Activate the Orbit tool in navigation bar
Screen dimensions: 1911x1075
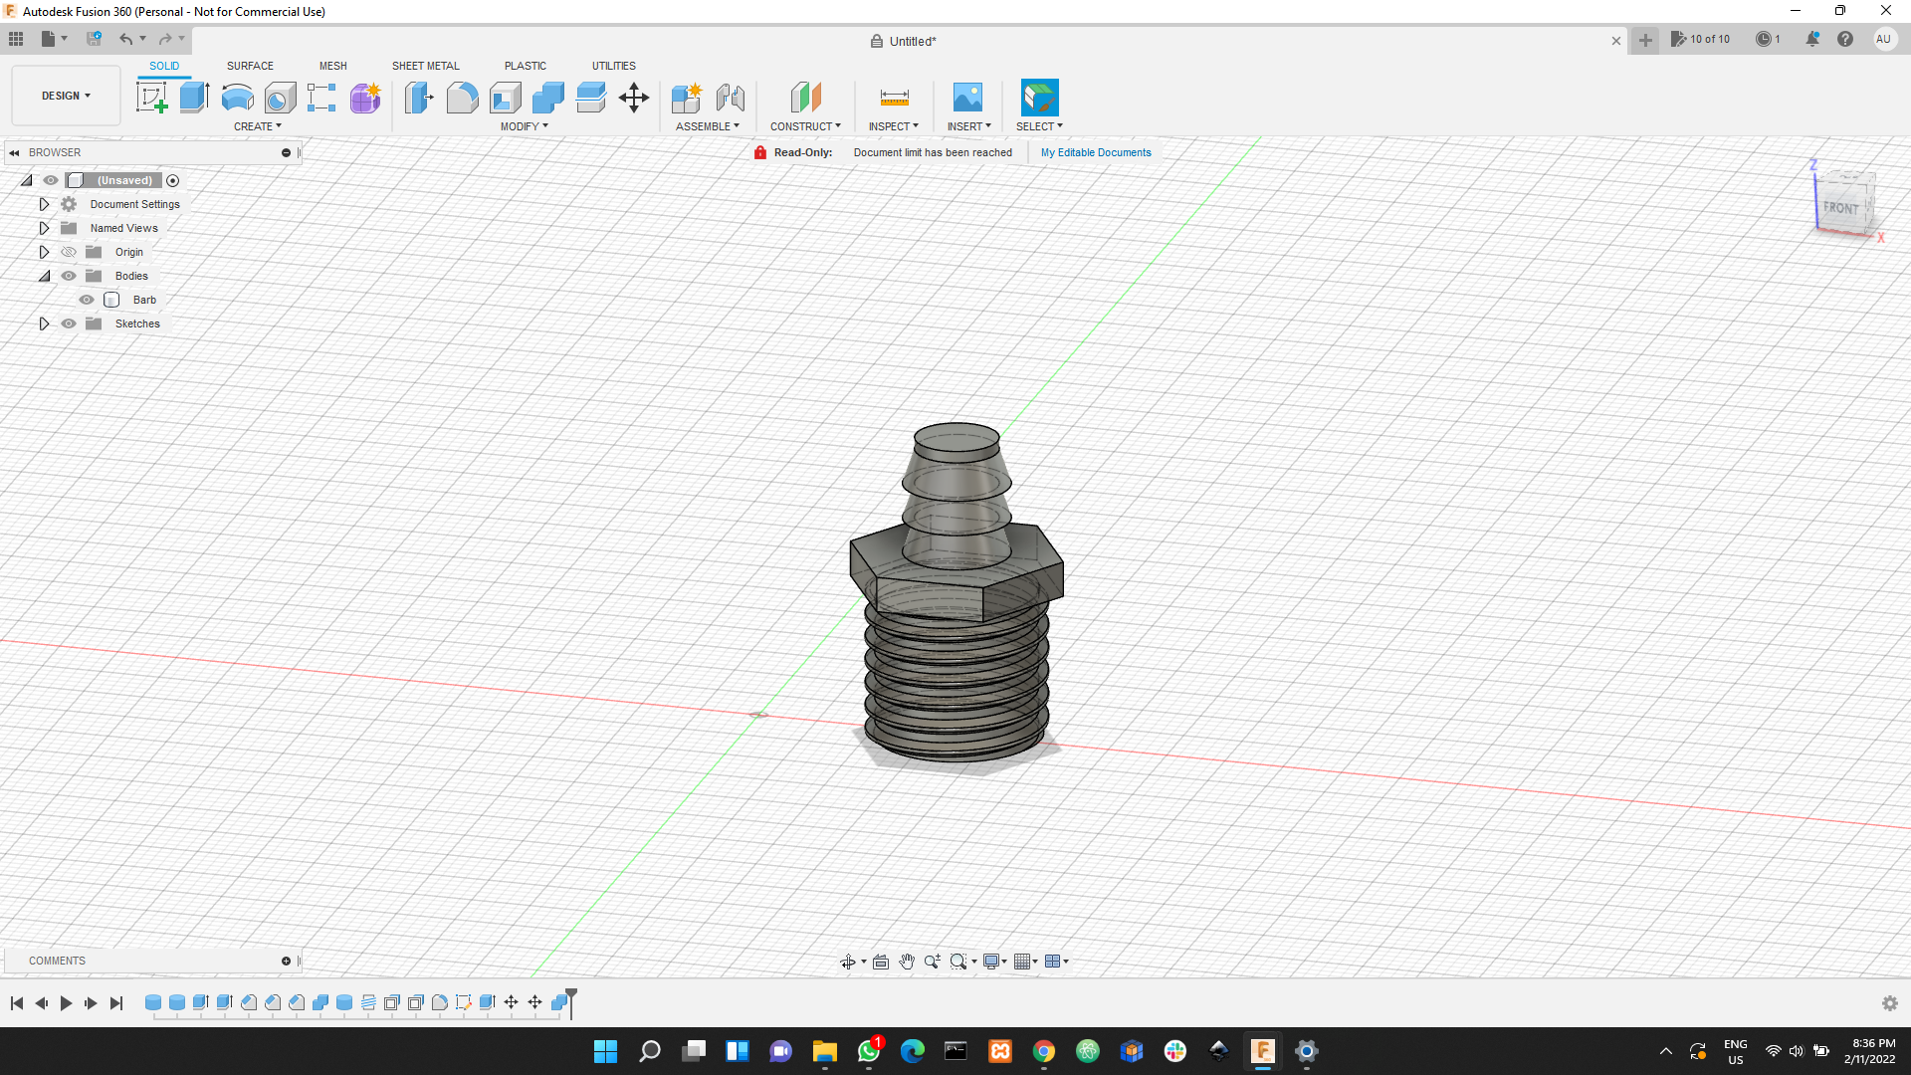coord(848,961)
